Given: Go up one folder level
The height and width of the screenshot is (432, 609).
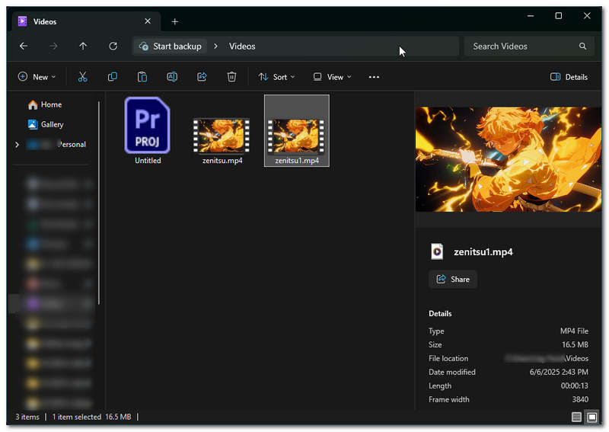Looking at the screenshot, I should click(83, 46).
